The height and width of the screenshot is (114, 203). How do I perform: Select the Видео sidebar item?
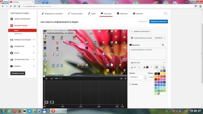coord(23,30)
